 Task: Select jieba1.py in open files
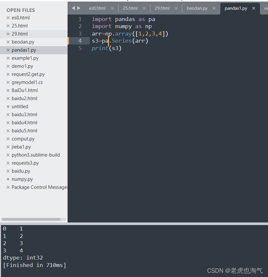click(x=21, y=147)
